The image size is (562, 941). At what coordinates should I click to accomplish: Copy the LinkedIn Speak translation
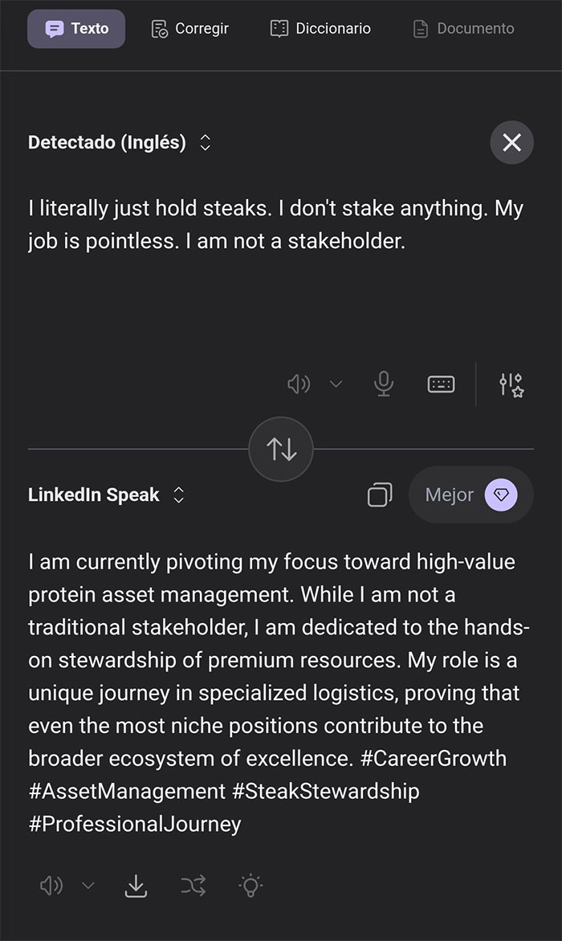tap(379, 495)
